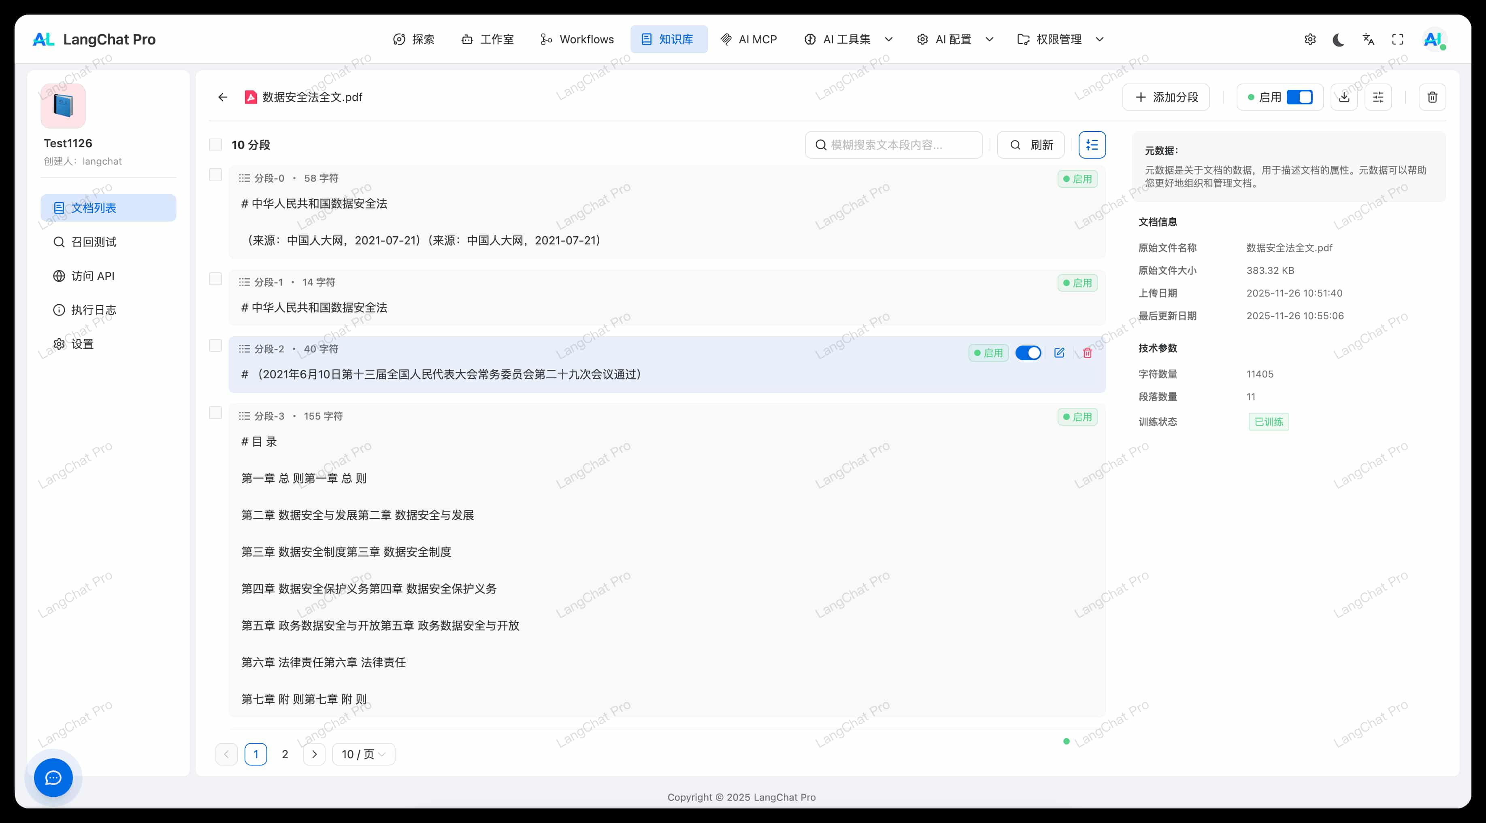Click the trash icon to delete the document
Viewport: 1486px width, 823px height.
1433,97
